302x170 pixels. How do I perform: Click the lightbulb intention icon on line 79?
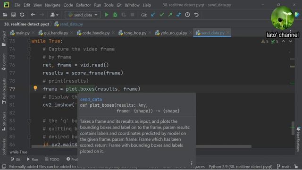[35, 88]
